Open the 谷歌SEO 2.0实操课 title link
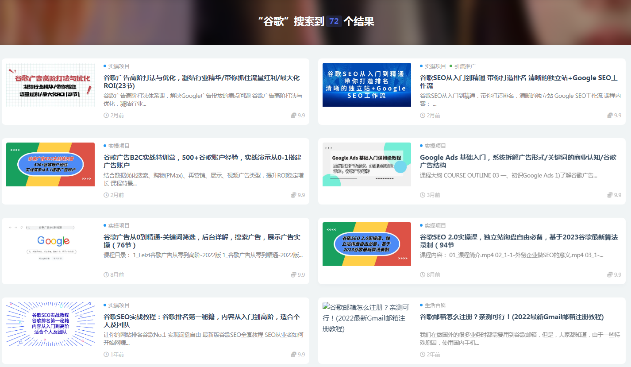Viewport: 631px width, 367px height. pyautogui.click(x=518, y=241)
